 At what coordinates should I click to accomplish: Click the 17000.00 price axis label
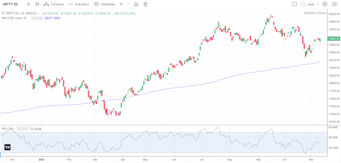click(x=334, y=114)
